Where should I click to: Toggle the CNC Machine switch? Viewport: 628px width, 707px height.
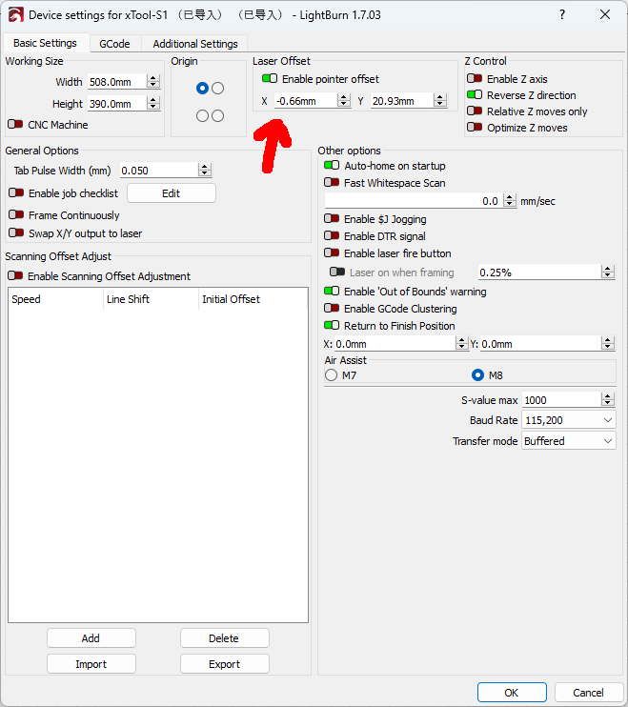pyautogui.click(x=14, y=125)
